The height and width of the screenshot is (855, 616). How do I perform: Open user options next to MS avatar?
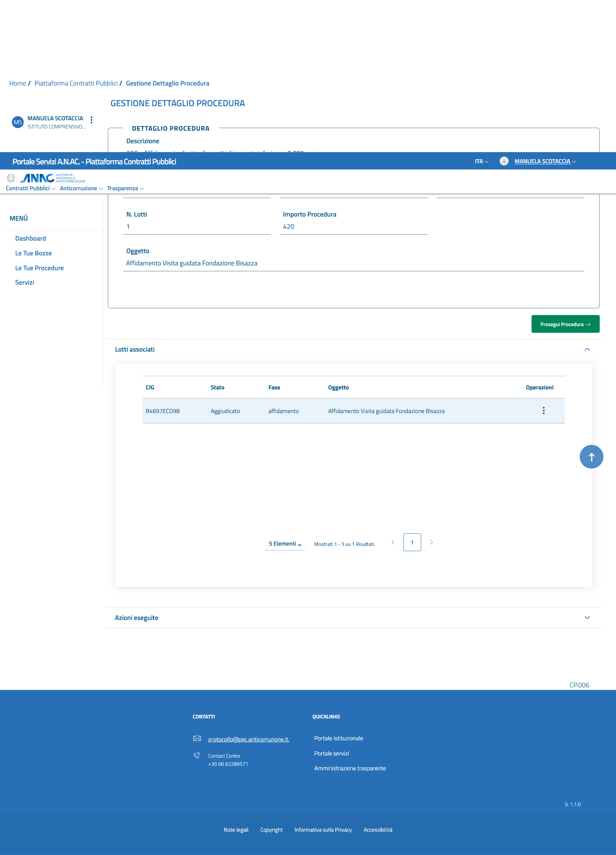[x=91, y=120]
